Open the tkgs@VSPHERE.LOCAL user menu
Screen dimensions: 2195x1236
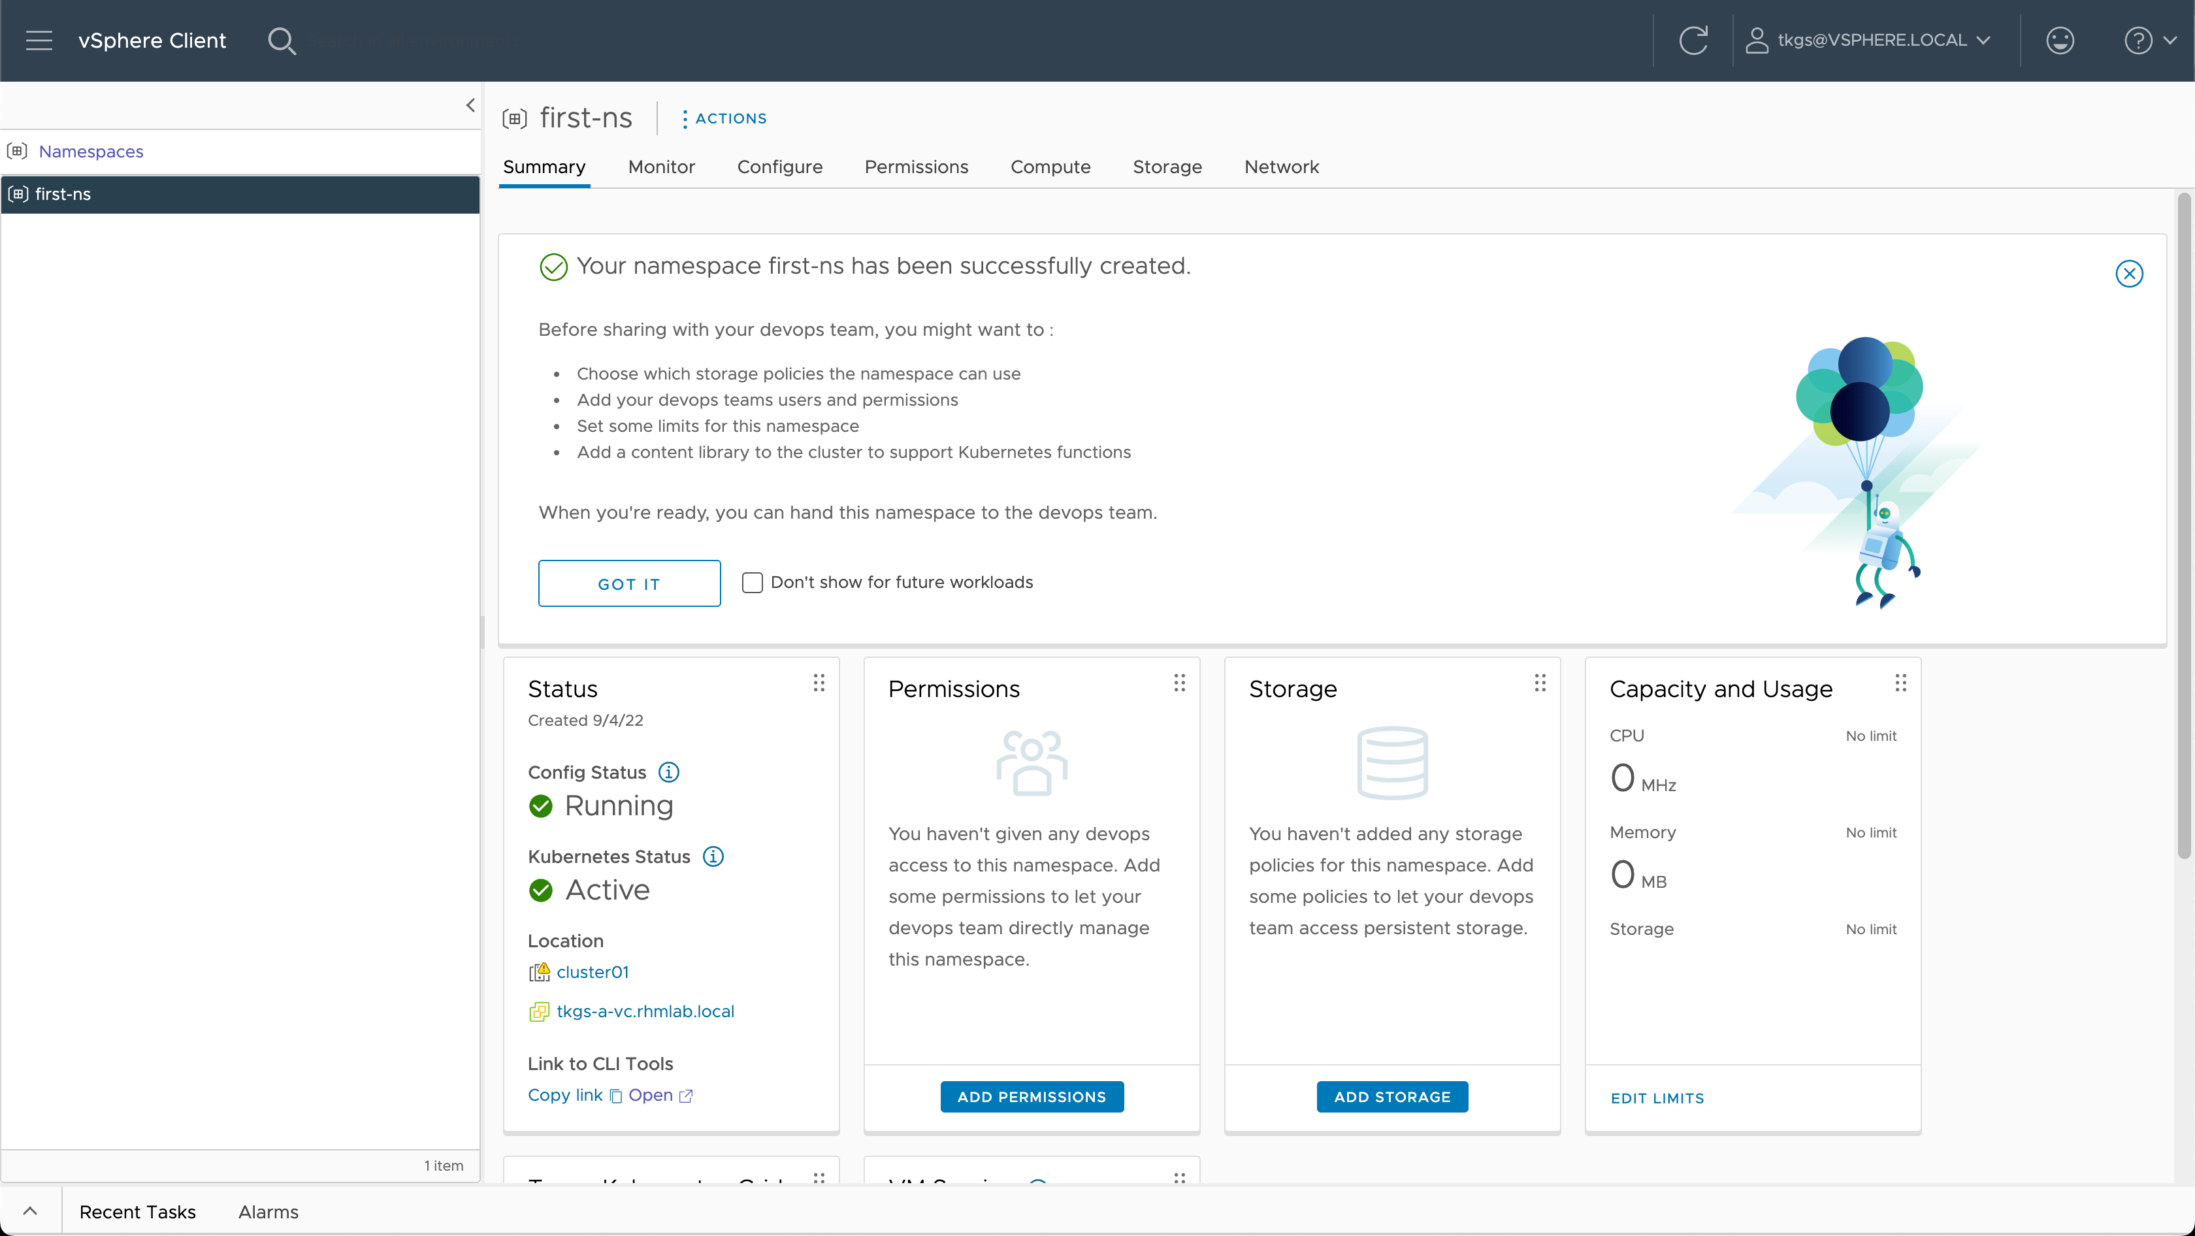click(1867, 40)
